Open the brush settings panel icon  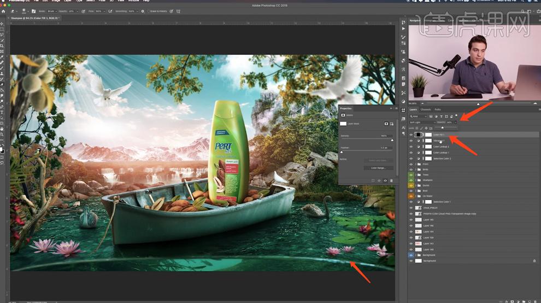[33, 11]
